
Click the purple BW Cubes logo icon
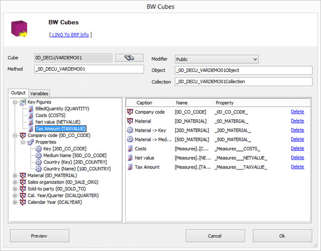(x=20, y=29)
